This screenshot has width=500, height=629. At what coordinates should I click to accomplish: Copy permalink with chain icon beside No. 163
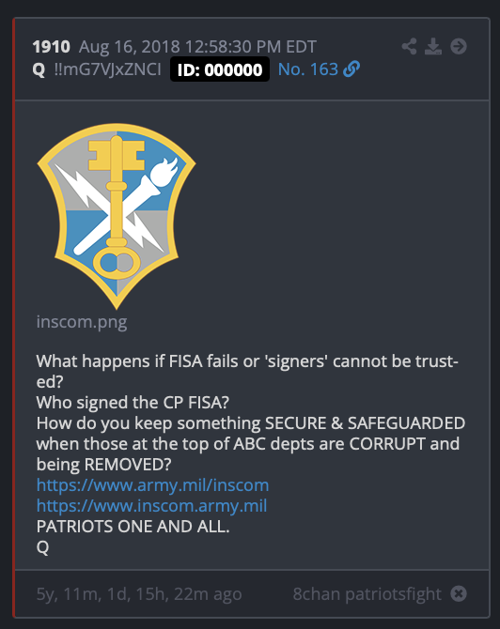[x=352, y=69]
